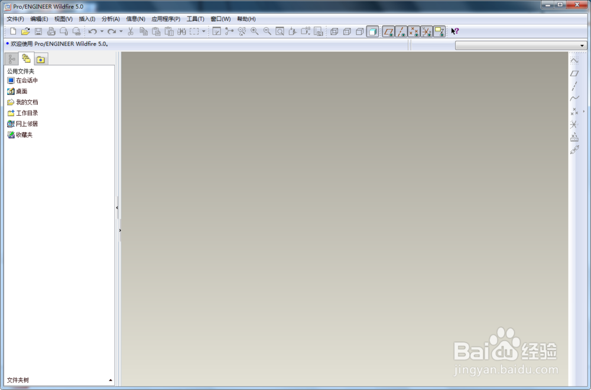Toggle datum planes display
591x390 pixels.
tap(389, 32)
